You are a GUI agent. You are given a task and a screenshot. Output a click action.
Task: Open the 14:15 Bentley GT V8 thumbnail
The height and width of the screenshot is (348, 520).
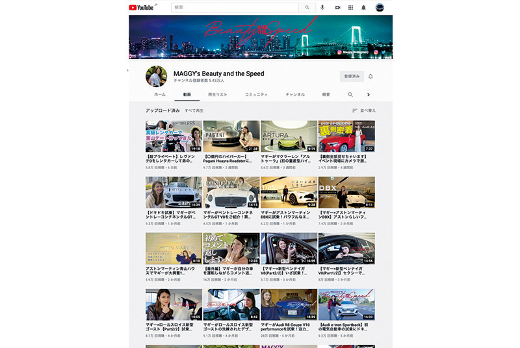pos(231,193)
